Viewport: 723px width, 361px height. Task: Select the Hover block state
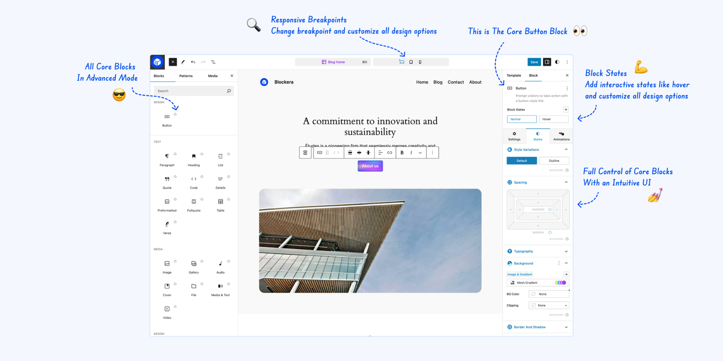(x=554, y=119)
